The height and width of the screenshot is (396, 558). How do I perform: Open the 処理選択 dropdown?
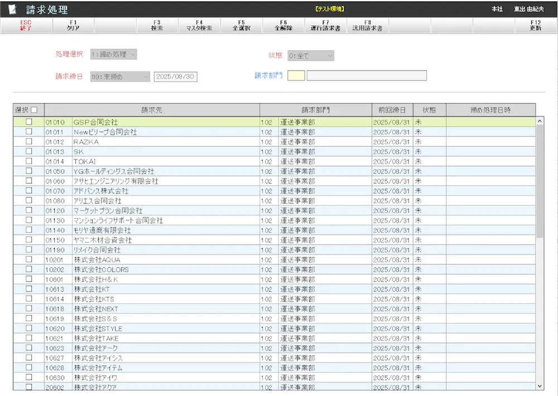coord(113,54)
